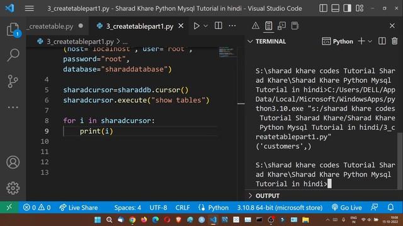Toggle primary side bar layout icon

[x=323, y=8]
